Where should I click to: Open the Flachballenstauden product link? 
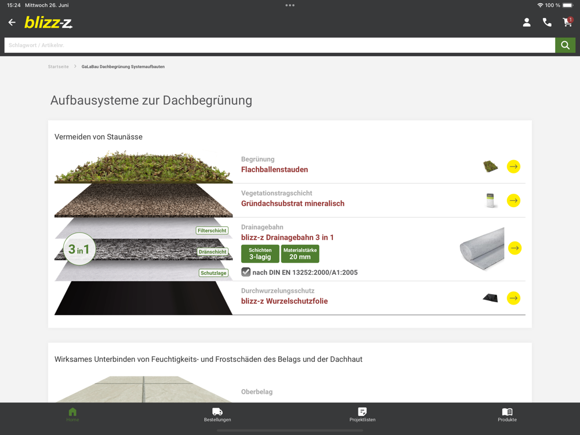274,169
